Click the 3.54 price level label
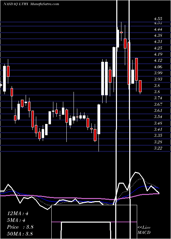 158,117
